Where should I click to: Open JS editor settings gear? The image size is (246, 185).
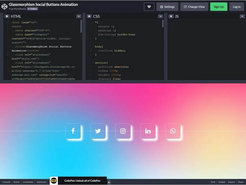(171, 16)
